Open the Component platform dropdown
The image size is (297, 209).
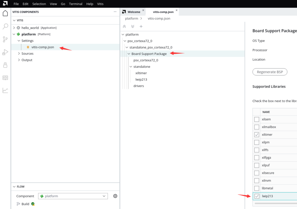(x=73, y=196)
